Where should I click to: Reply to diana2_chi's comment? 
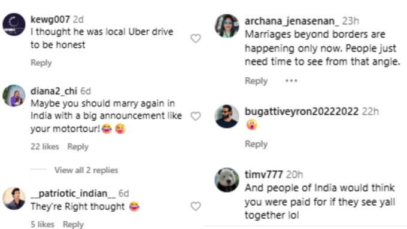pos(78,146)
